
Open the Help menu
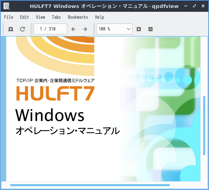[100, 17]
